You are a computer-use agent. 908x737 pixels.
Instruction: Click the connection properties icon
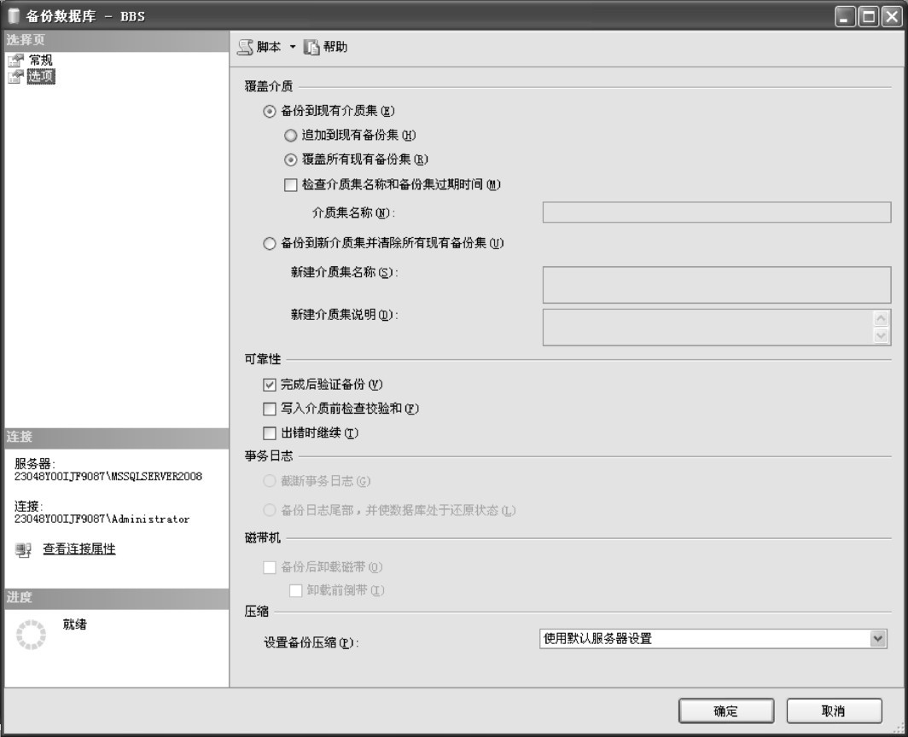[23, 549]
